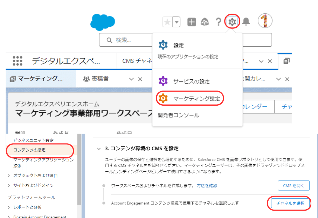Click the orange マーケティング設定 gear icon
Screen dimensions: 318x218
(163, 98)
